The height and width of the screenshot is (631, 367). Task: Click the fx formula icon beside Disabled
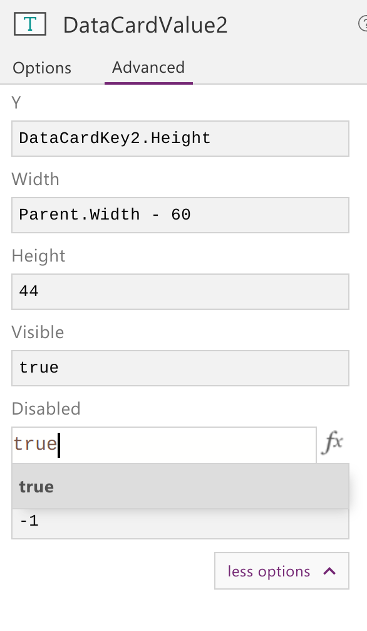point(333,443)
